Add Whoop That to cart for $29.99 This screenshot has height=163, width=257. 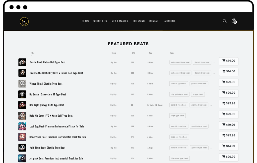[229, 83]
